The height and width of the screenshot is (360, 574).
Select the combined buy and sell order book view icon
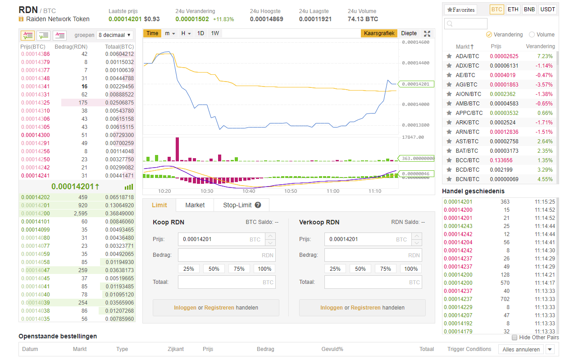click(x=27, y=35)
